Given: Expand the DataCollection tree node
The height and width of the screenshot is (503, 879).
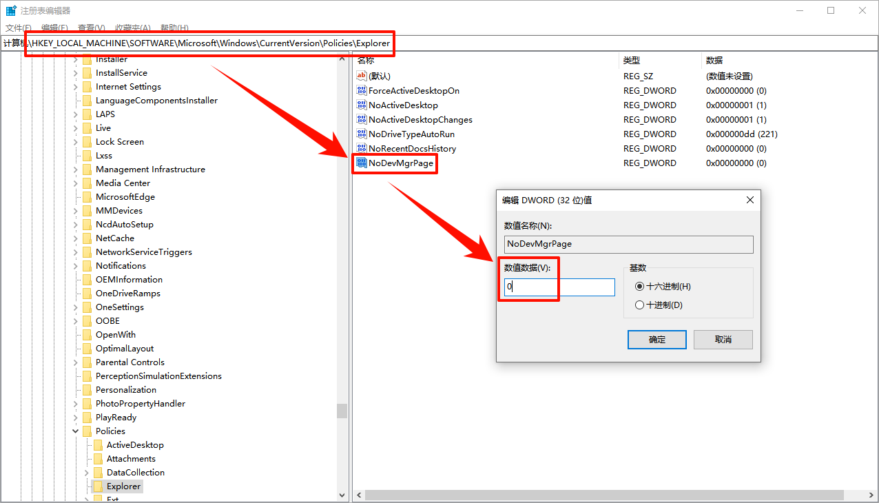Looking at the screenshot, I should [x=87, y=472].
